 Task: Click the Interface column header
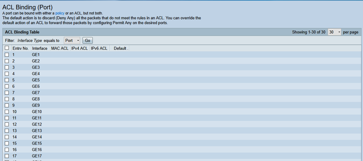[x=40, y=48]
